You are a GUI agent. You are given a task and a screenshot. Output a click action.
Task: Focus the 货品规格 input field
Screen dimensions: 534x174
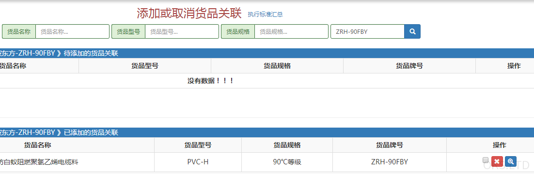[x=292, y=31]
